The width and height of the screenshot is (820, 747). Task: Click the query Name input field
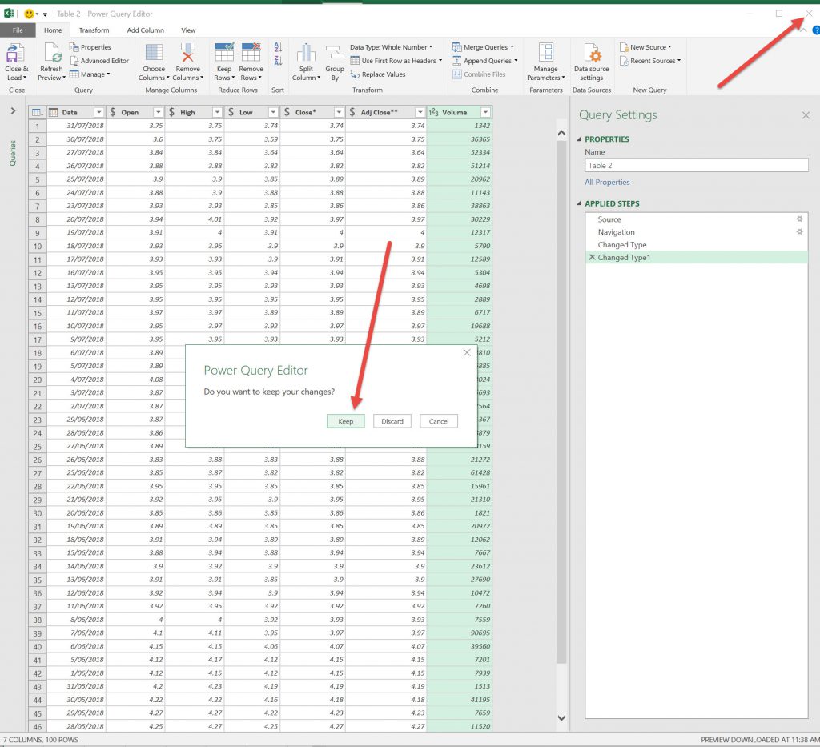point(696,166)
